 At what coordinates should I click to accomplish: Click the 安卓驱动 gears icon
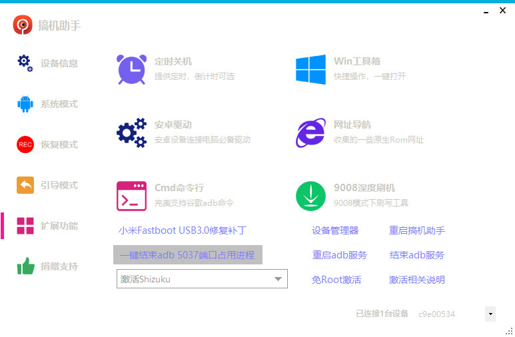131,133
